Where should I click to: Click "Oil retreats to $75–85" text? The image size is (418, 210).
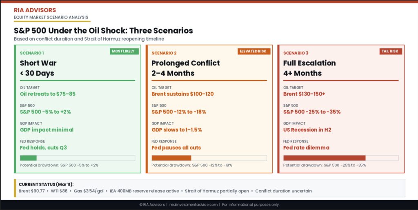click(48, 94)
